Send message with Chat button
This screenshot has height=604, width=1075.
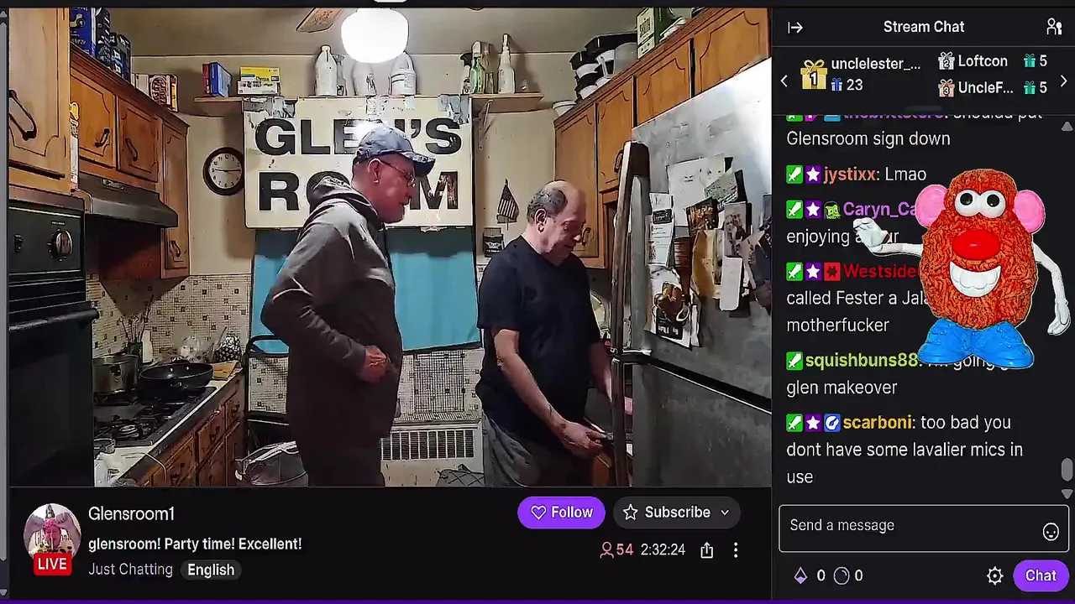pos(1040,575)
